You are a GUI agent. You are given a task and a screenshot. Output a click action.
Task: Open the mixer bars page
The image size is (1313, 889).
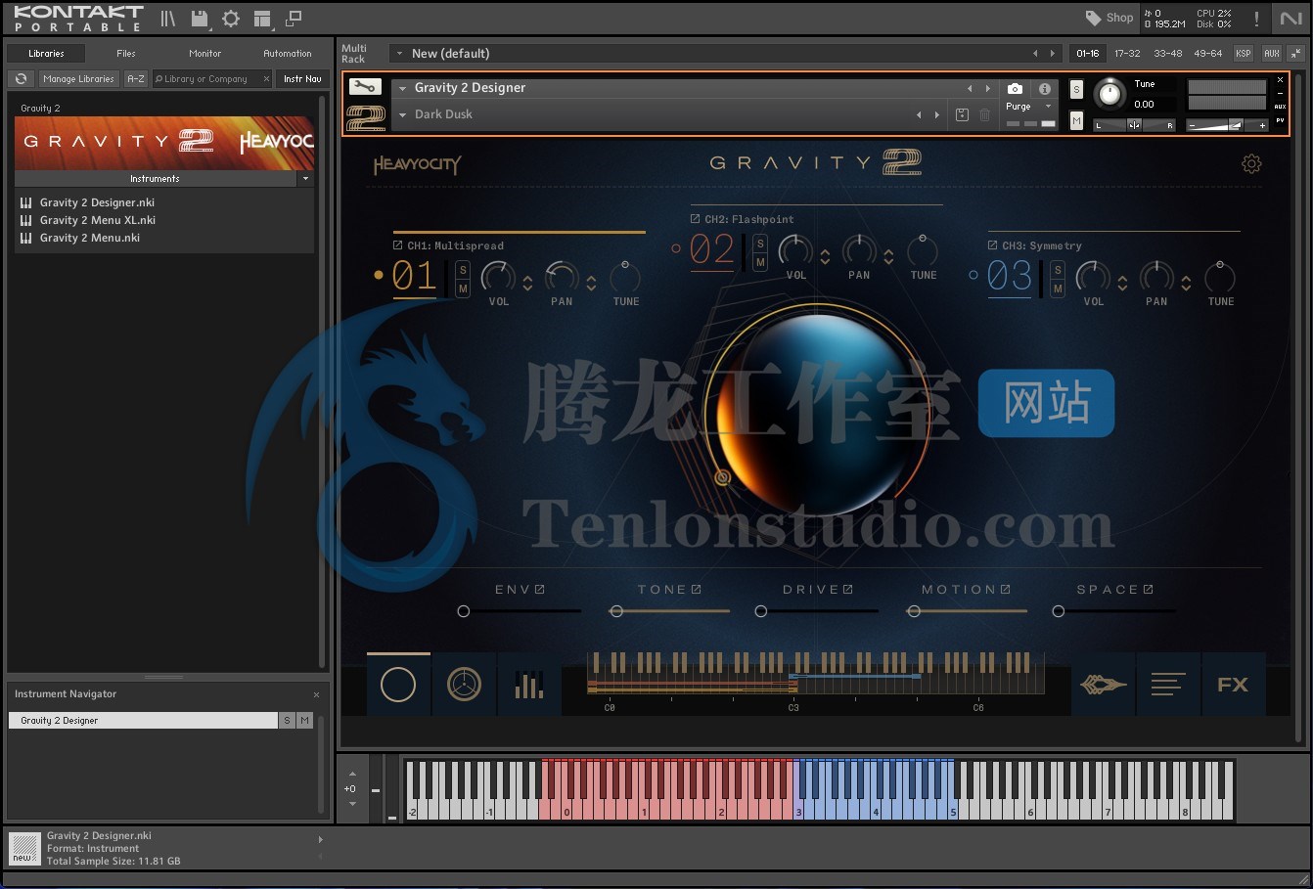(x=528, y=685)
